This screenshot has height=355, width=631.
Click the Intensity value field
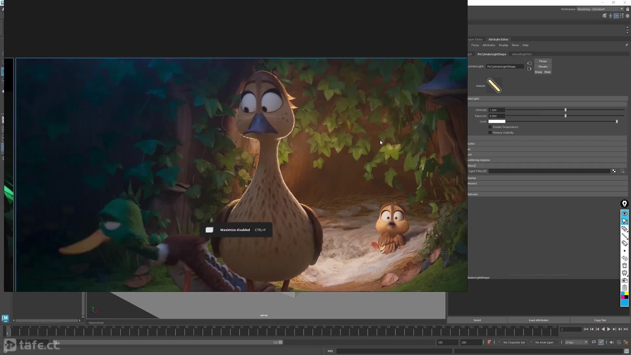[x=497, y=110]
